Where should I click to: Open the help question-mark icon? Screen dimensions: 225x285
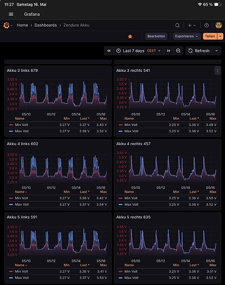point(206,25)
